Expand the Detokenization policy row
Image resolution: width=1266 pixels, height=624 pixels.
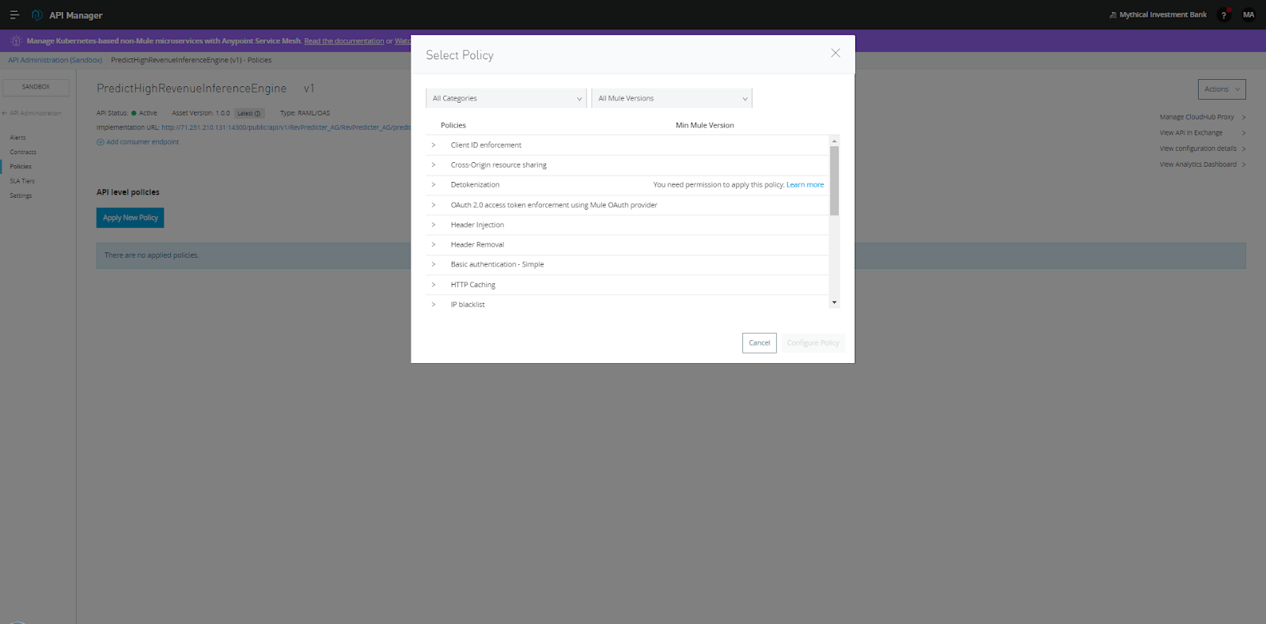[x=434, y=184]
